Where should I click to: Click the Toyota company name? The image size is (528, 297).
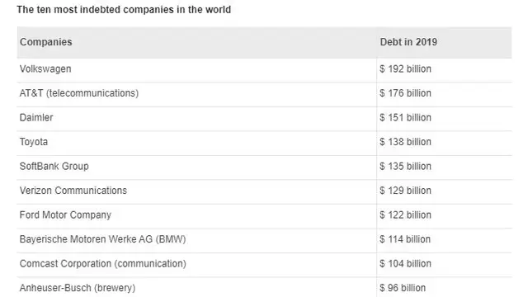34,142
